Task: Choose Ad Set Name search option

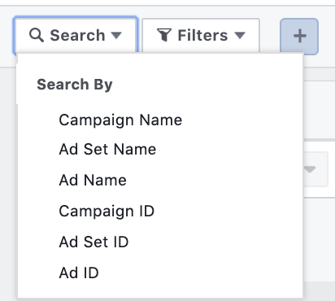Action: click(107, 149)
